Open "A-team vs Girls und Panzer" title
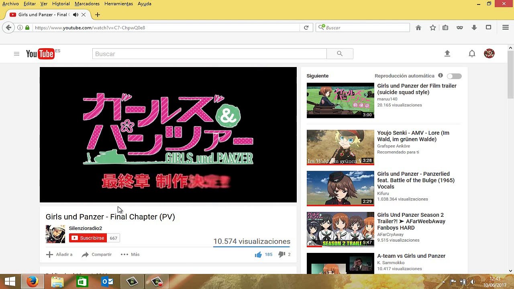The image size is (514, 289). coord(411,256)
